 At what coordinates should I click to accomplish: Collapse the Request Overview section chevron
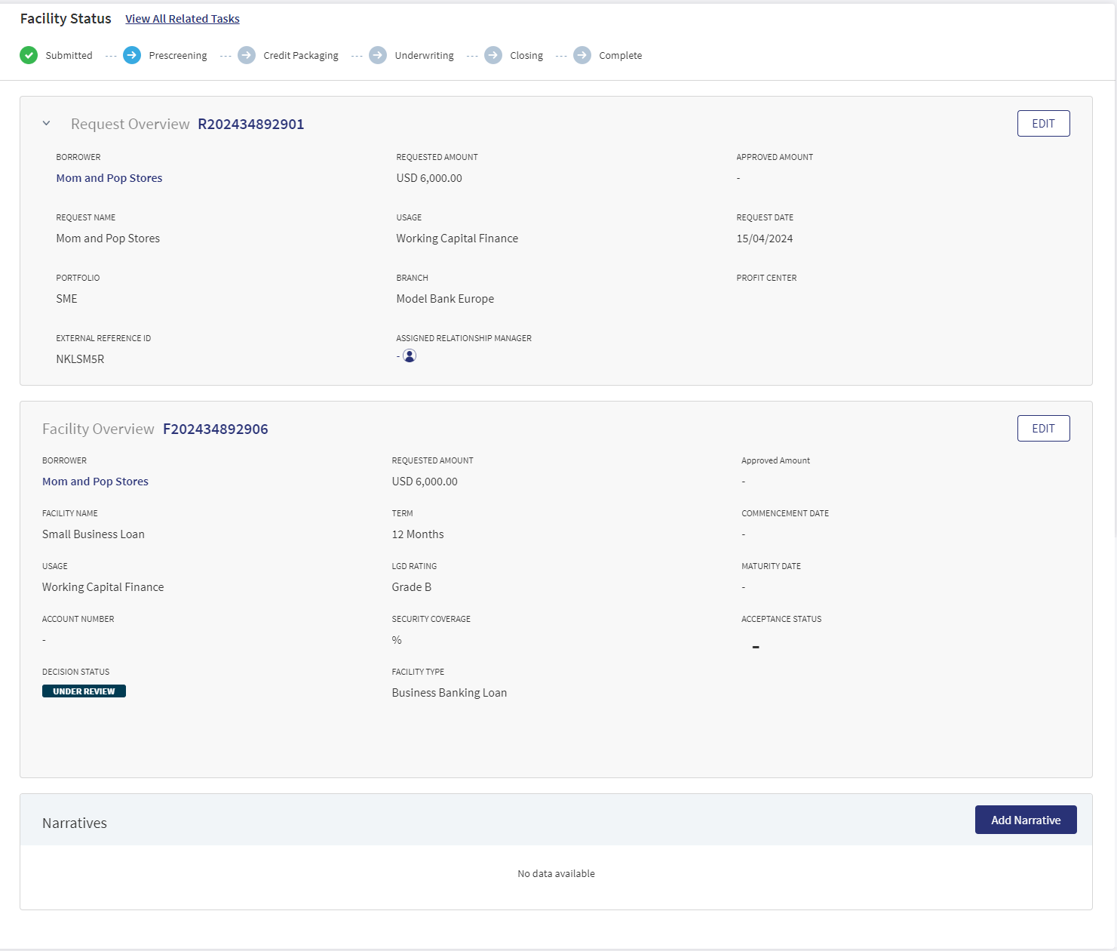point(46,123)
